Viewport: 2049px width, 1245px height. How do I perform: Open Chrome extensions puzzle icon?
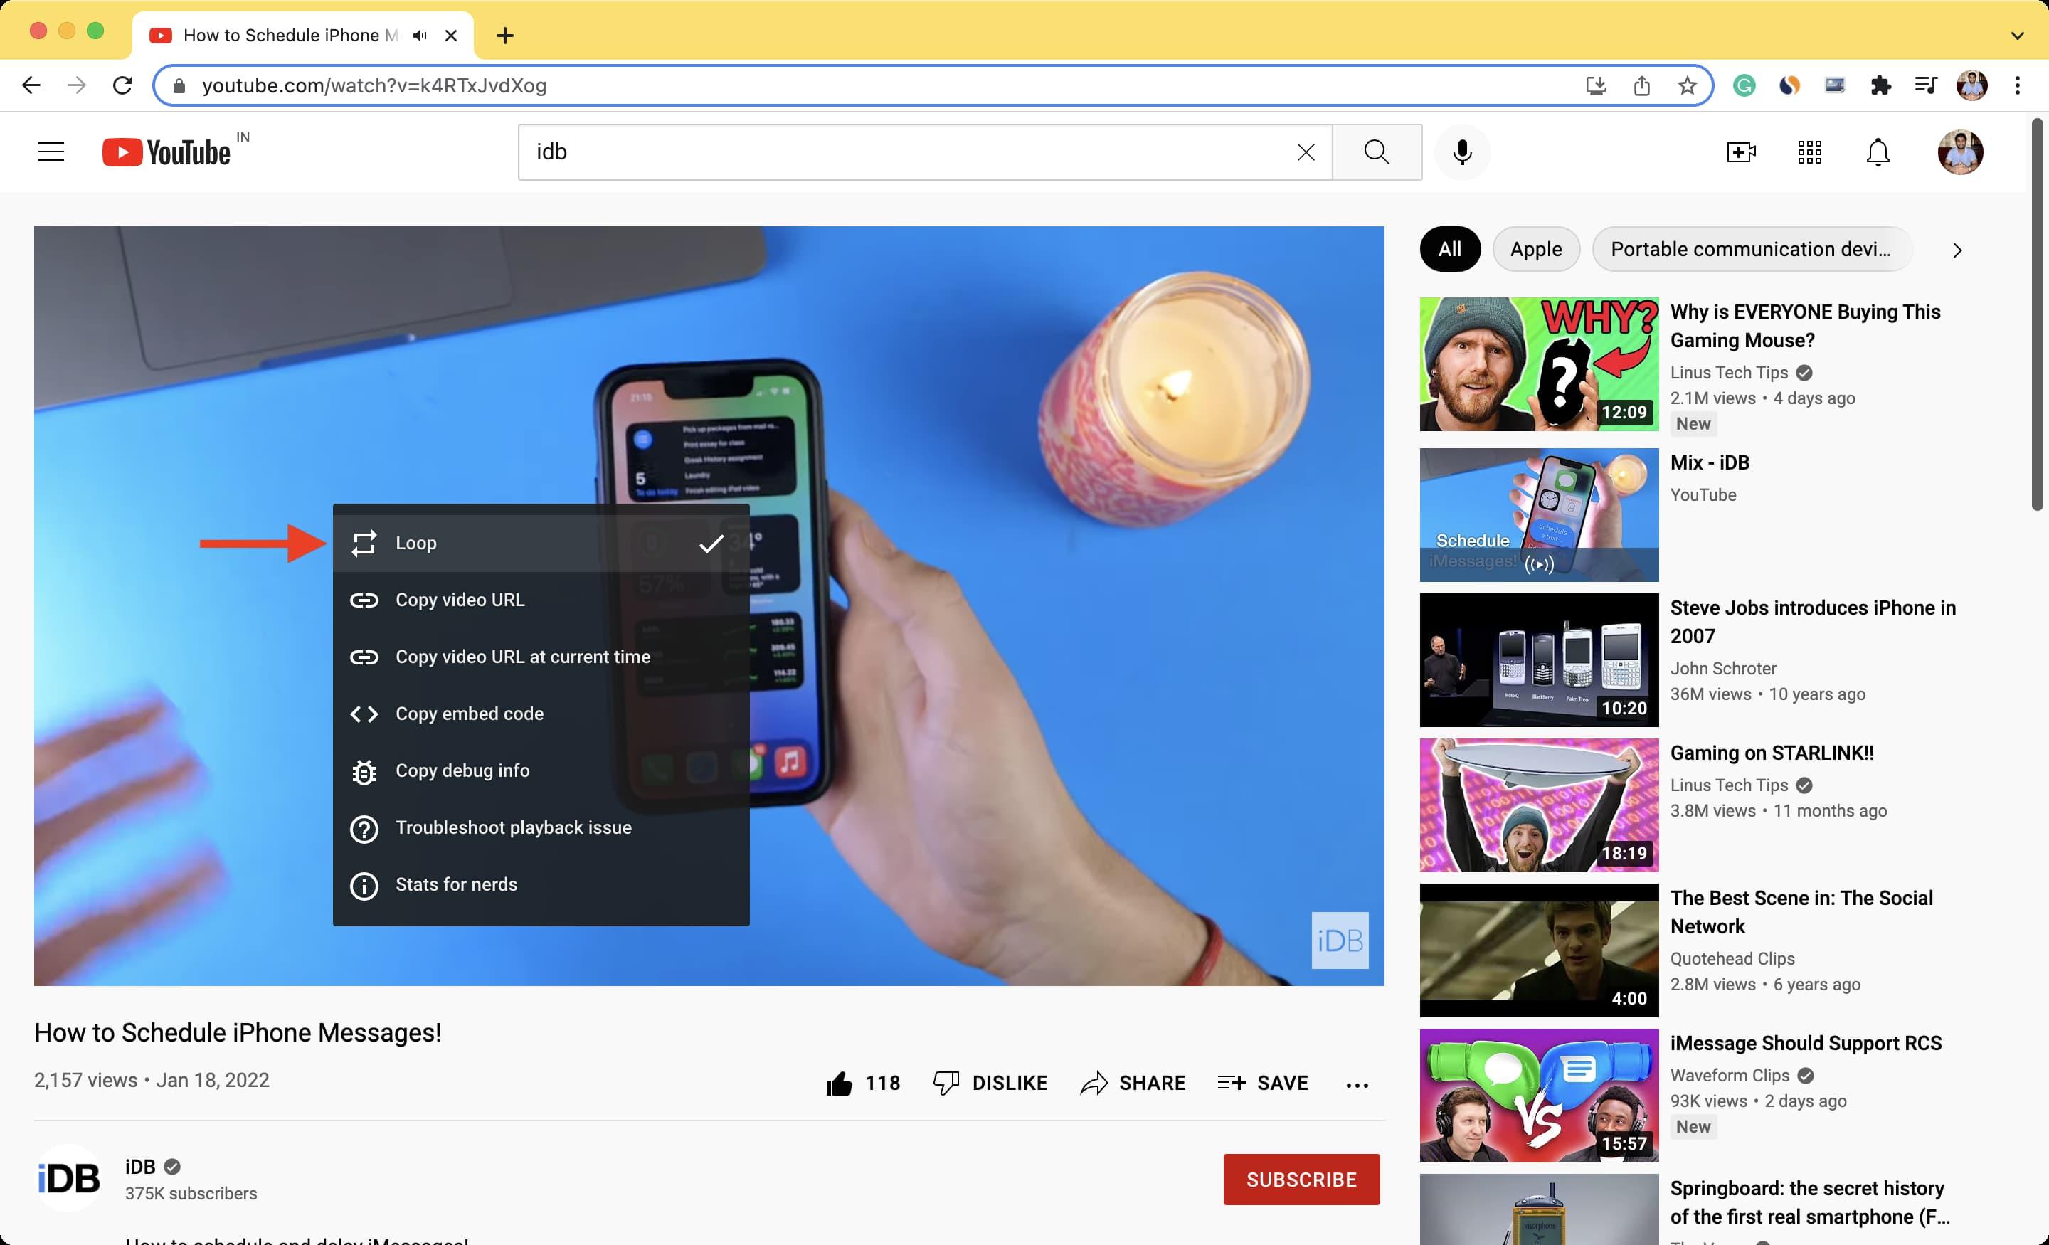[x=1880, y=85]
